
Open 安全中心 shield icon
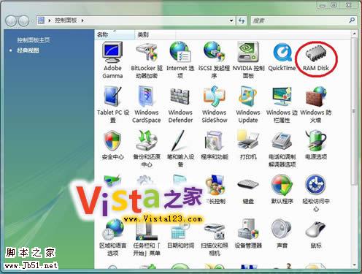pos(112,141)
